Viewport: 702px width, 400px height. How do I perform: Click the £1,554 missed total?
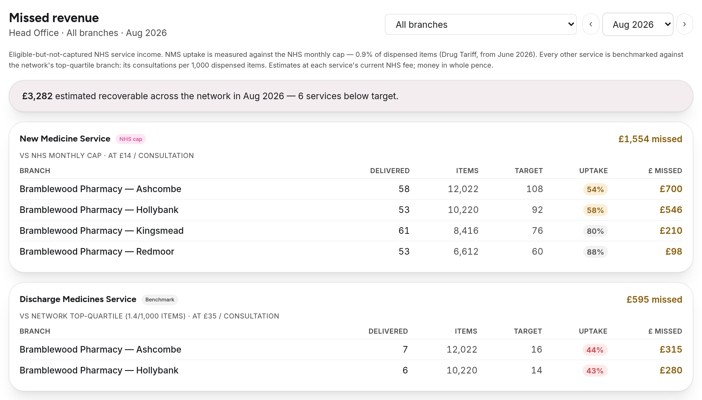click(x=650, y=139)
